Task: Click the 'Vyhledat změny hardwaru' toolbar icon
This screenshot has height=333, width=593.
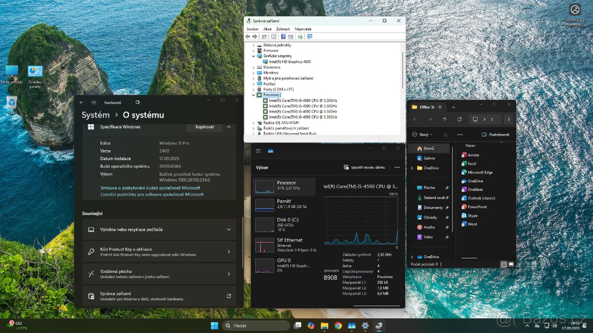Action: click(300, 36)
